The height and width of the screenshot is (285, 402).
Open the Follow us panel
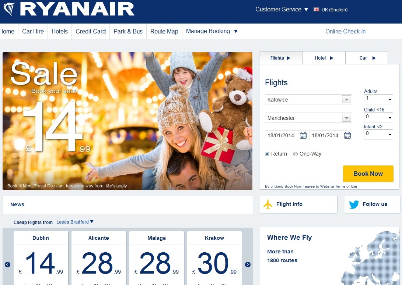(372, 204)
